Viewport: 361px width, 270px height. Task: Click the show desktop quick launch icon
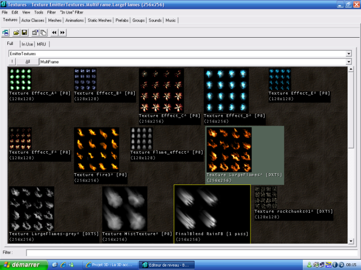coord(55,265)
